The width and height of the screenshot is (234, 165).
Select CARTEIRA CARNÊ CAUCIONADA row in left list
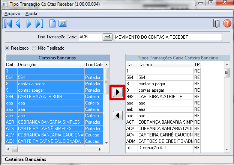pos(54,141)
